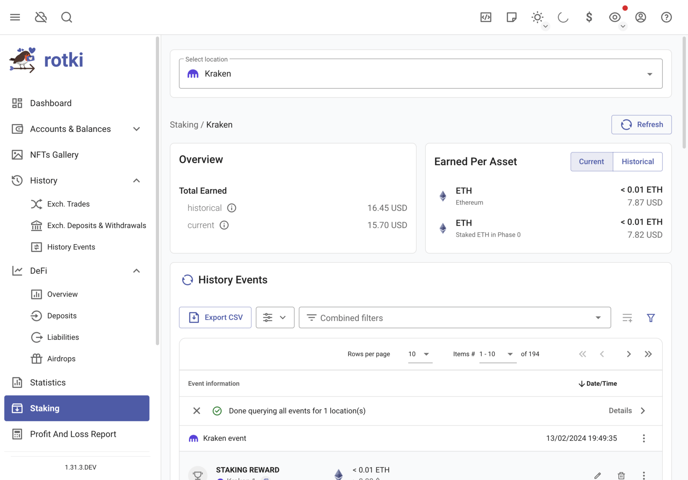Image resolution: width=688 pixels, height=480 pixels.
Task: Sort by Date/Time column header
Action: [597, 383]
